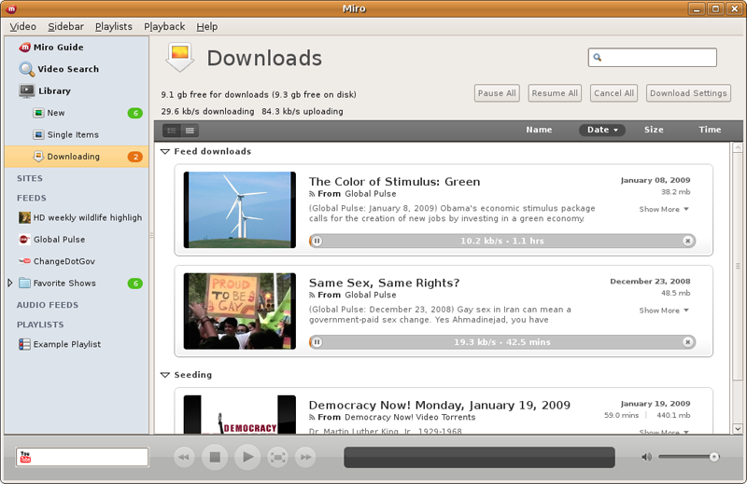Mute audio with the speaker icon
Image resolution: width=747 pixels, height=484 pixels.
click(x=646, y=457)
